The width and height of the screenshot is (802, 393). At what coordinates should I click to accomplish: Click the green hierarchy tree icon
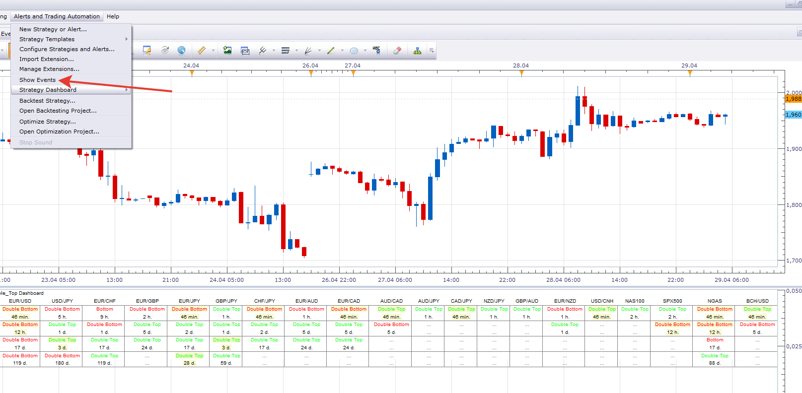pyautogui.click(x=417, y=50)
